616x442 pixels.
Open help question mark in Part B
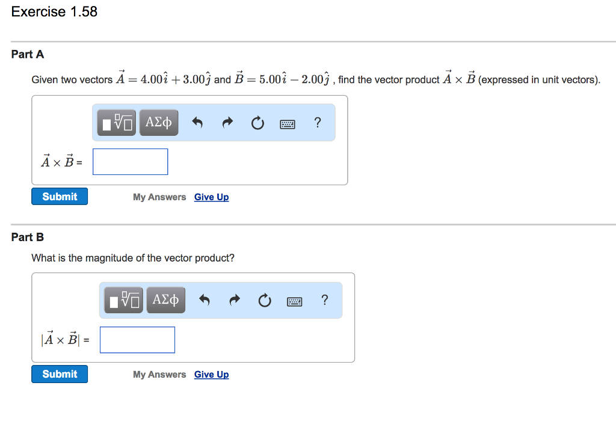[324, 299]
